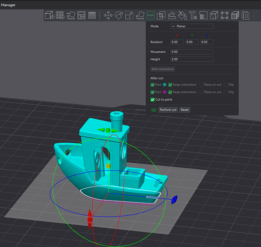Toggle the cyan Part checkbox
Screen dimensions: 261x247
(x=153, y=85)
